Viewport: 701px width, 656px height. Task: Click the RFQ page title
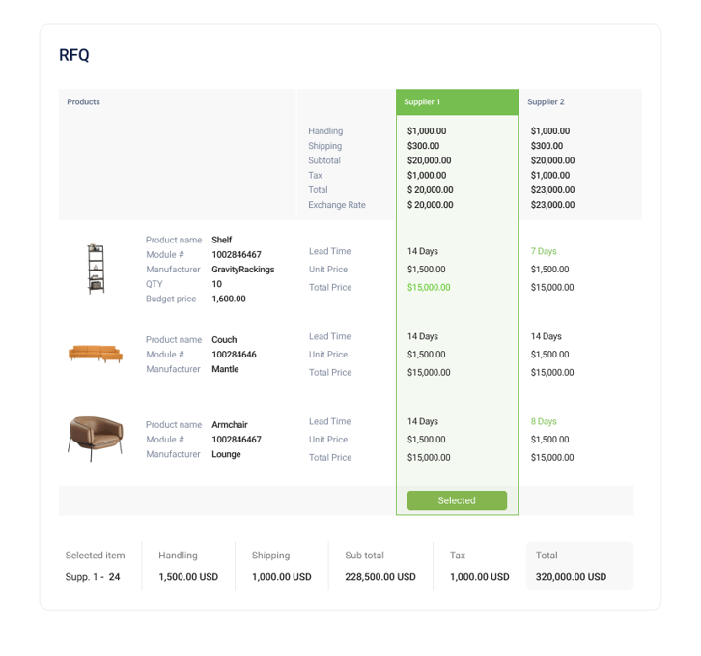coord(74,55)
